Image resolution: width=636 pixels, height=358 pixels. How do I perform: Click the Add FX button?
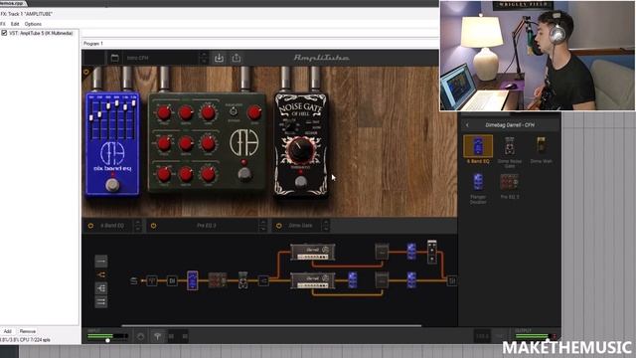click(8, 331)
